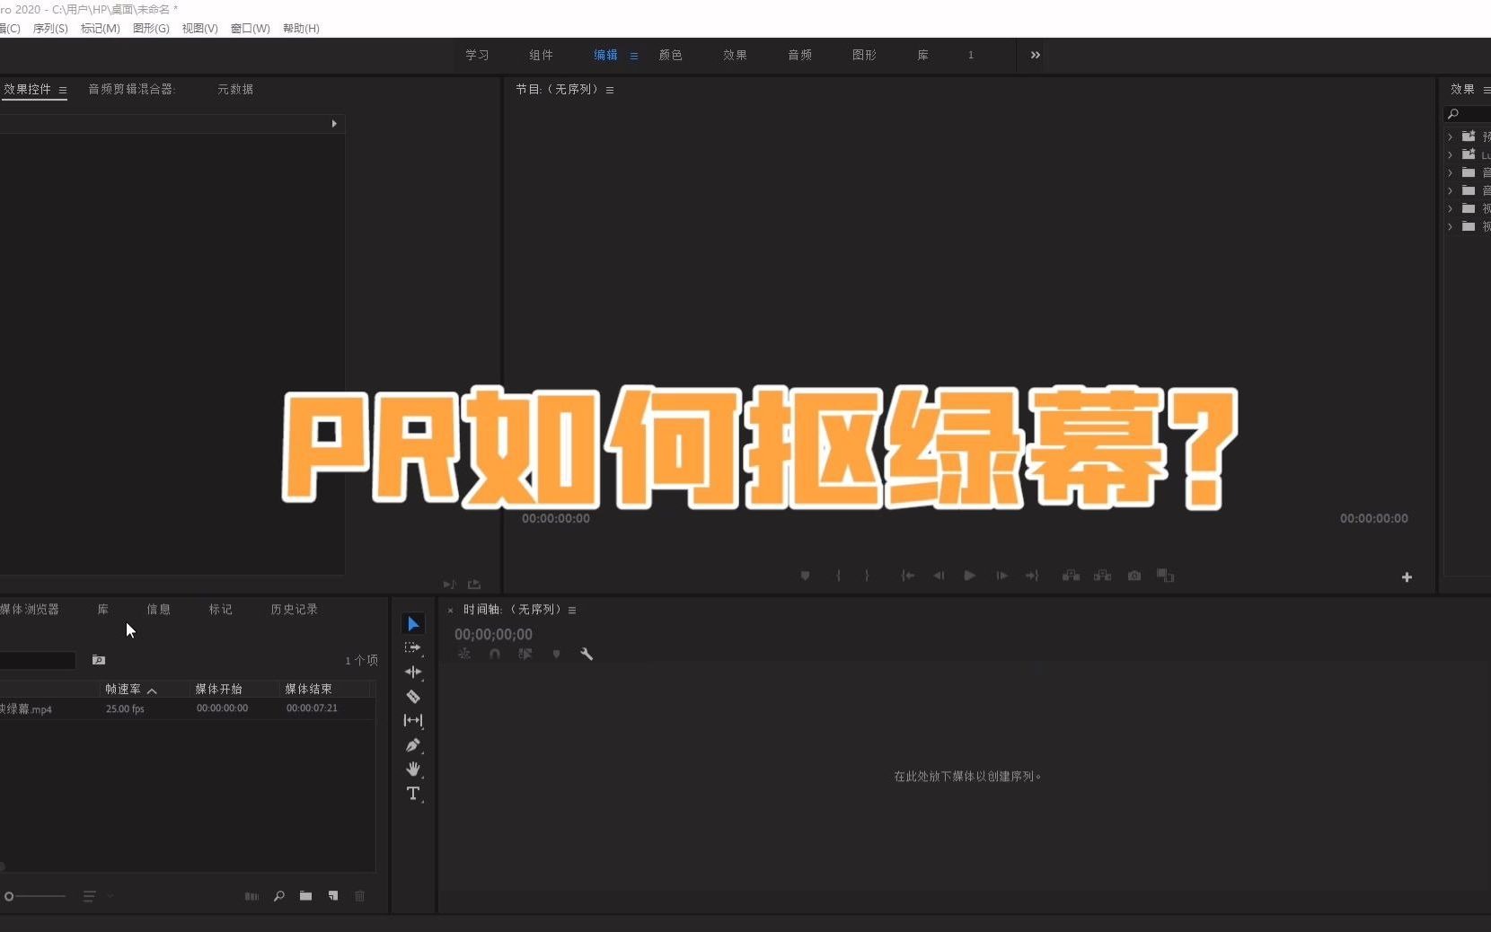Select the Track Select Forward tool
The image size is (1491, 932).
pos(413,647)
